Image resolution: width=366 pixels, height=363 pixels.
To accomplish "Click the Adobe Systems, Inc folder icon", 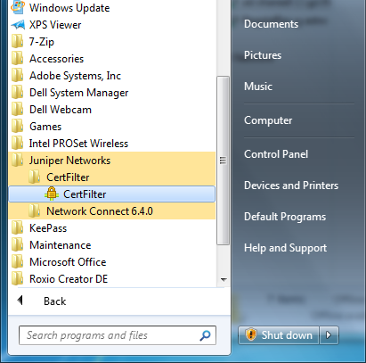I will point(18,76).
